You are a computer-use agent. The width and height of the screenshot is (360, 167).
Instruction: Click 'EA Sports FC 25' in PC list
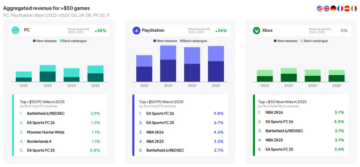click(x=41, y=151)
